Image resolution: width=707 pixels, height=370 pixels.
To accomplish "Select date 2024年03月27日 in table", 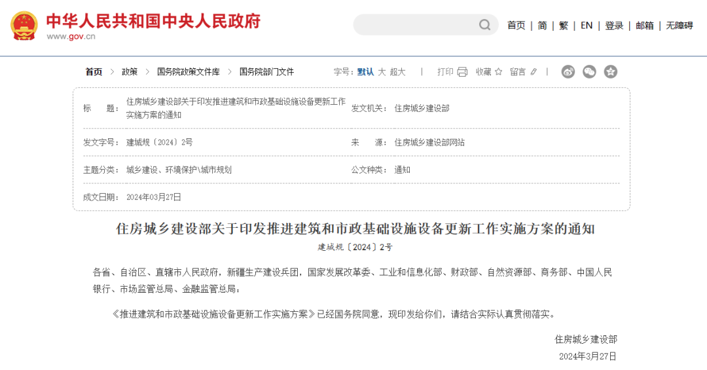I will tap(153, 197).
